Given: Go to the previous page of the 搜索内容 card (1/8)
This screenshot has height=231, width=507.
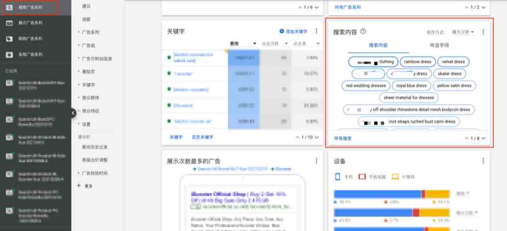Looking at the screenshot, I should point(466,138).
